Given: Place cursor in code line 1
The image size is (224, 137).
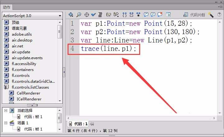Looking at the screenshot, I should (136, 24).
